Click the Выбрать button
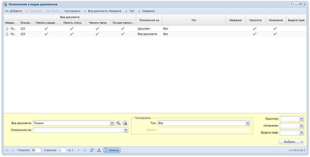This screenshot has width=310, height=157. pos(290,142)
